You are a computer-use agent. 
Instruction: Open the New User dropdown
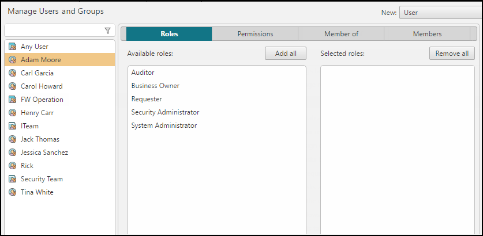pyautogui.click(x=440, y=13)
